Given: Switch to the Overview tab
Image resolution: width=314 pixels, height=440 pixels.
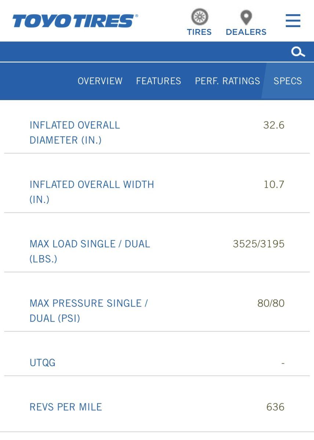Looking at the screenshot, I should pyautogui.click(x=100, y=81).
